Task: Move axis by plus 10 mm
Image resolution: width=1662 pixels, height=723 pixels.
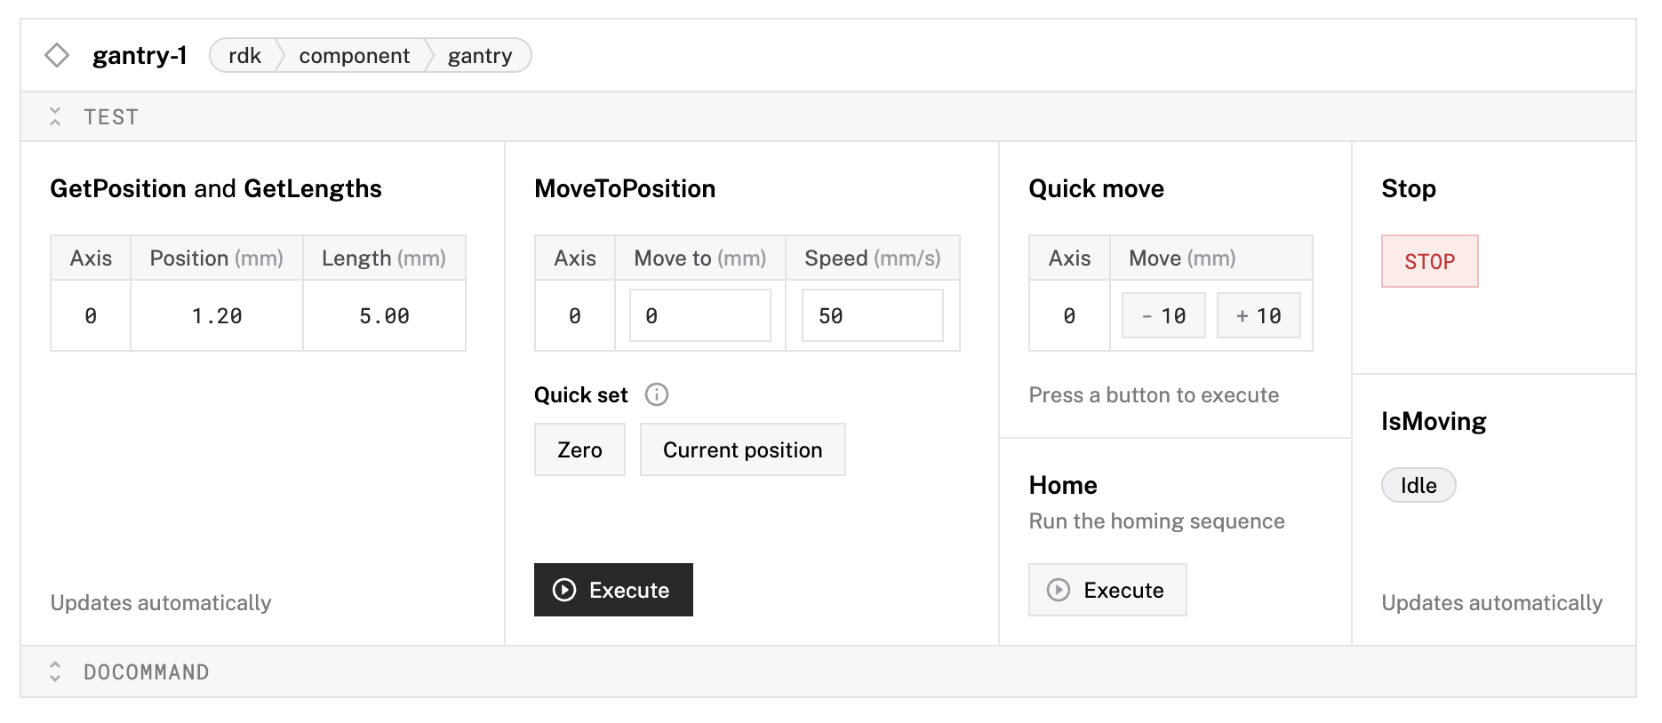Action: 1258,315
